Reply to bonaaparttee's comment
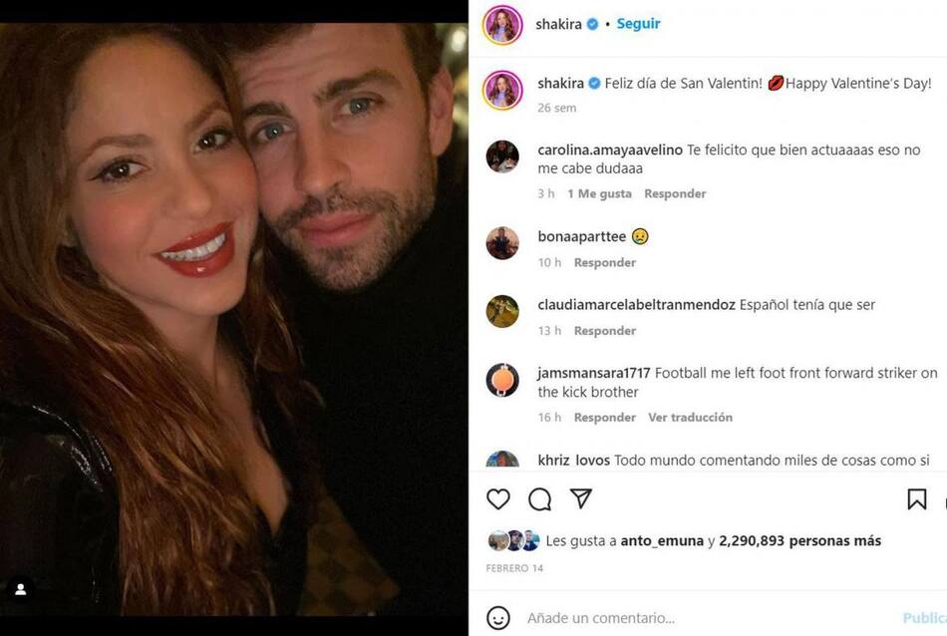The image size is (947, 636). click(x=604, y=262)
